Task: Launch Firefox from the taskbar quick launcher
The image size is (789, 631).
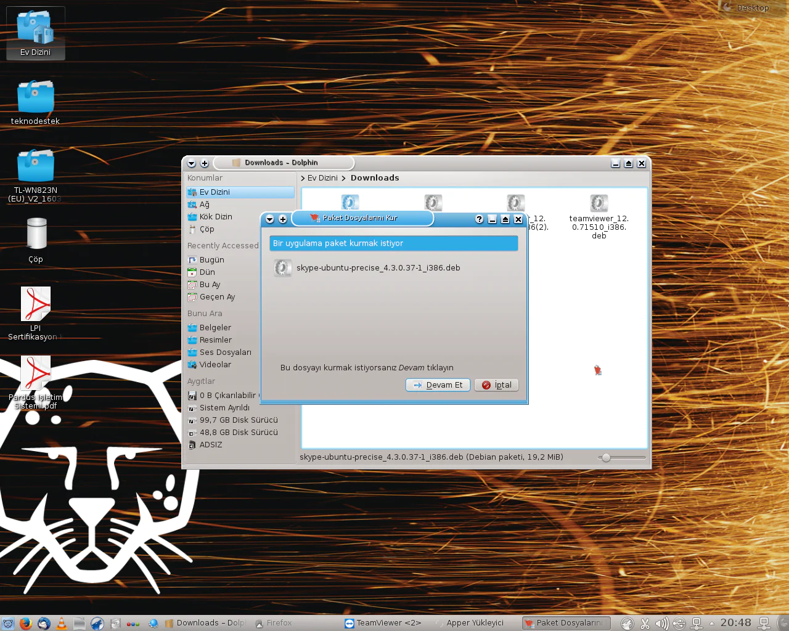Action: click(x=25, y=624)
